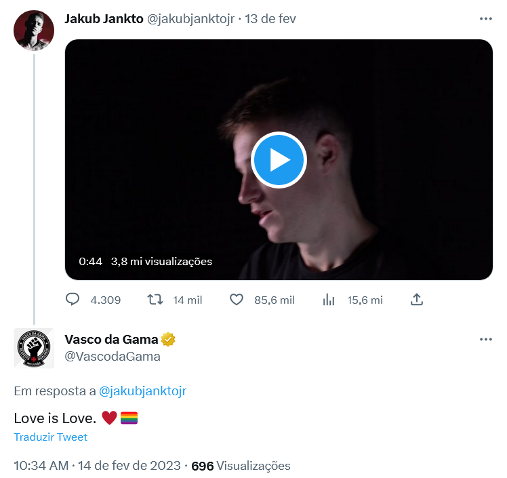Click @jakubjanktojr mention in "Em resposta a"
The width and height of the screenshot is (507, 478).
142,391
